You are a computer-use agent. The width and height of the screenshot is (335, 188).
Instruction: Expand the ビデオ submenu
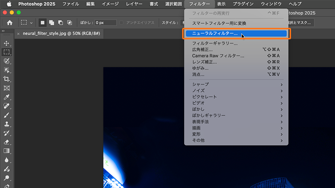pyautogui.click(x=236, y=103)
